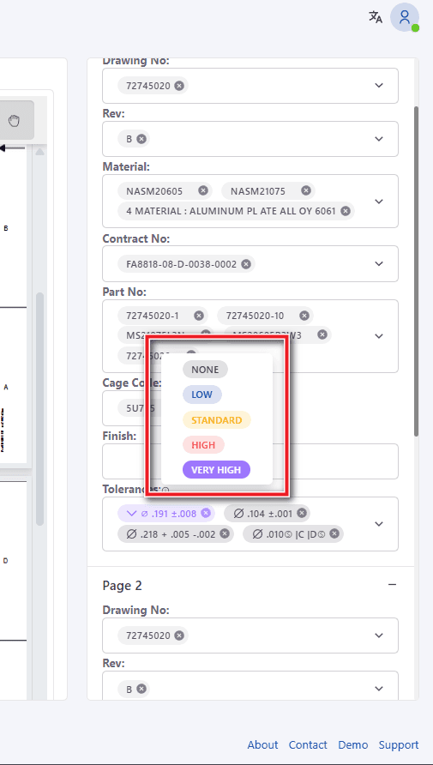The height and width of the screenshot is (765, 433).
Task: Collapse the Page 2 section
Action: click(392, 585)
